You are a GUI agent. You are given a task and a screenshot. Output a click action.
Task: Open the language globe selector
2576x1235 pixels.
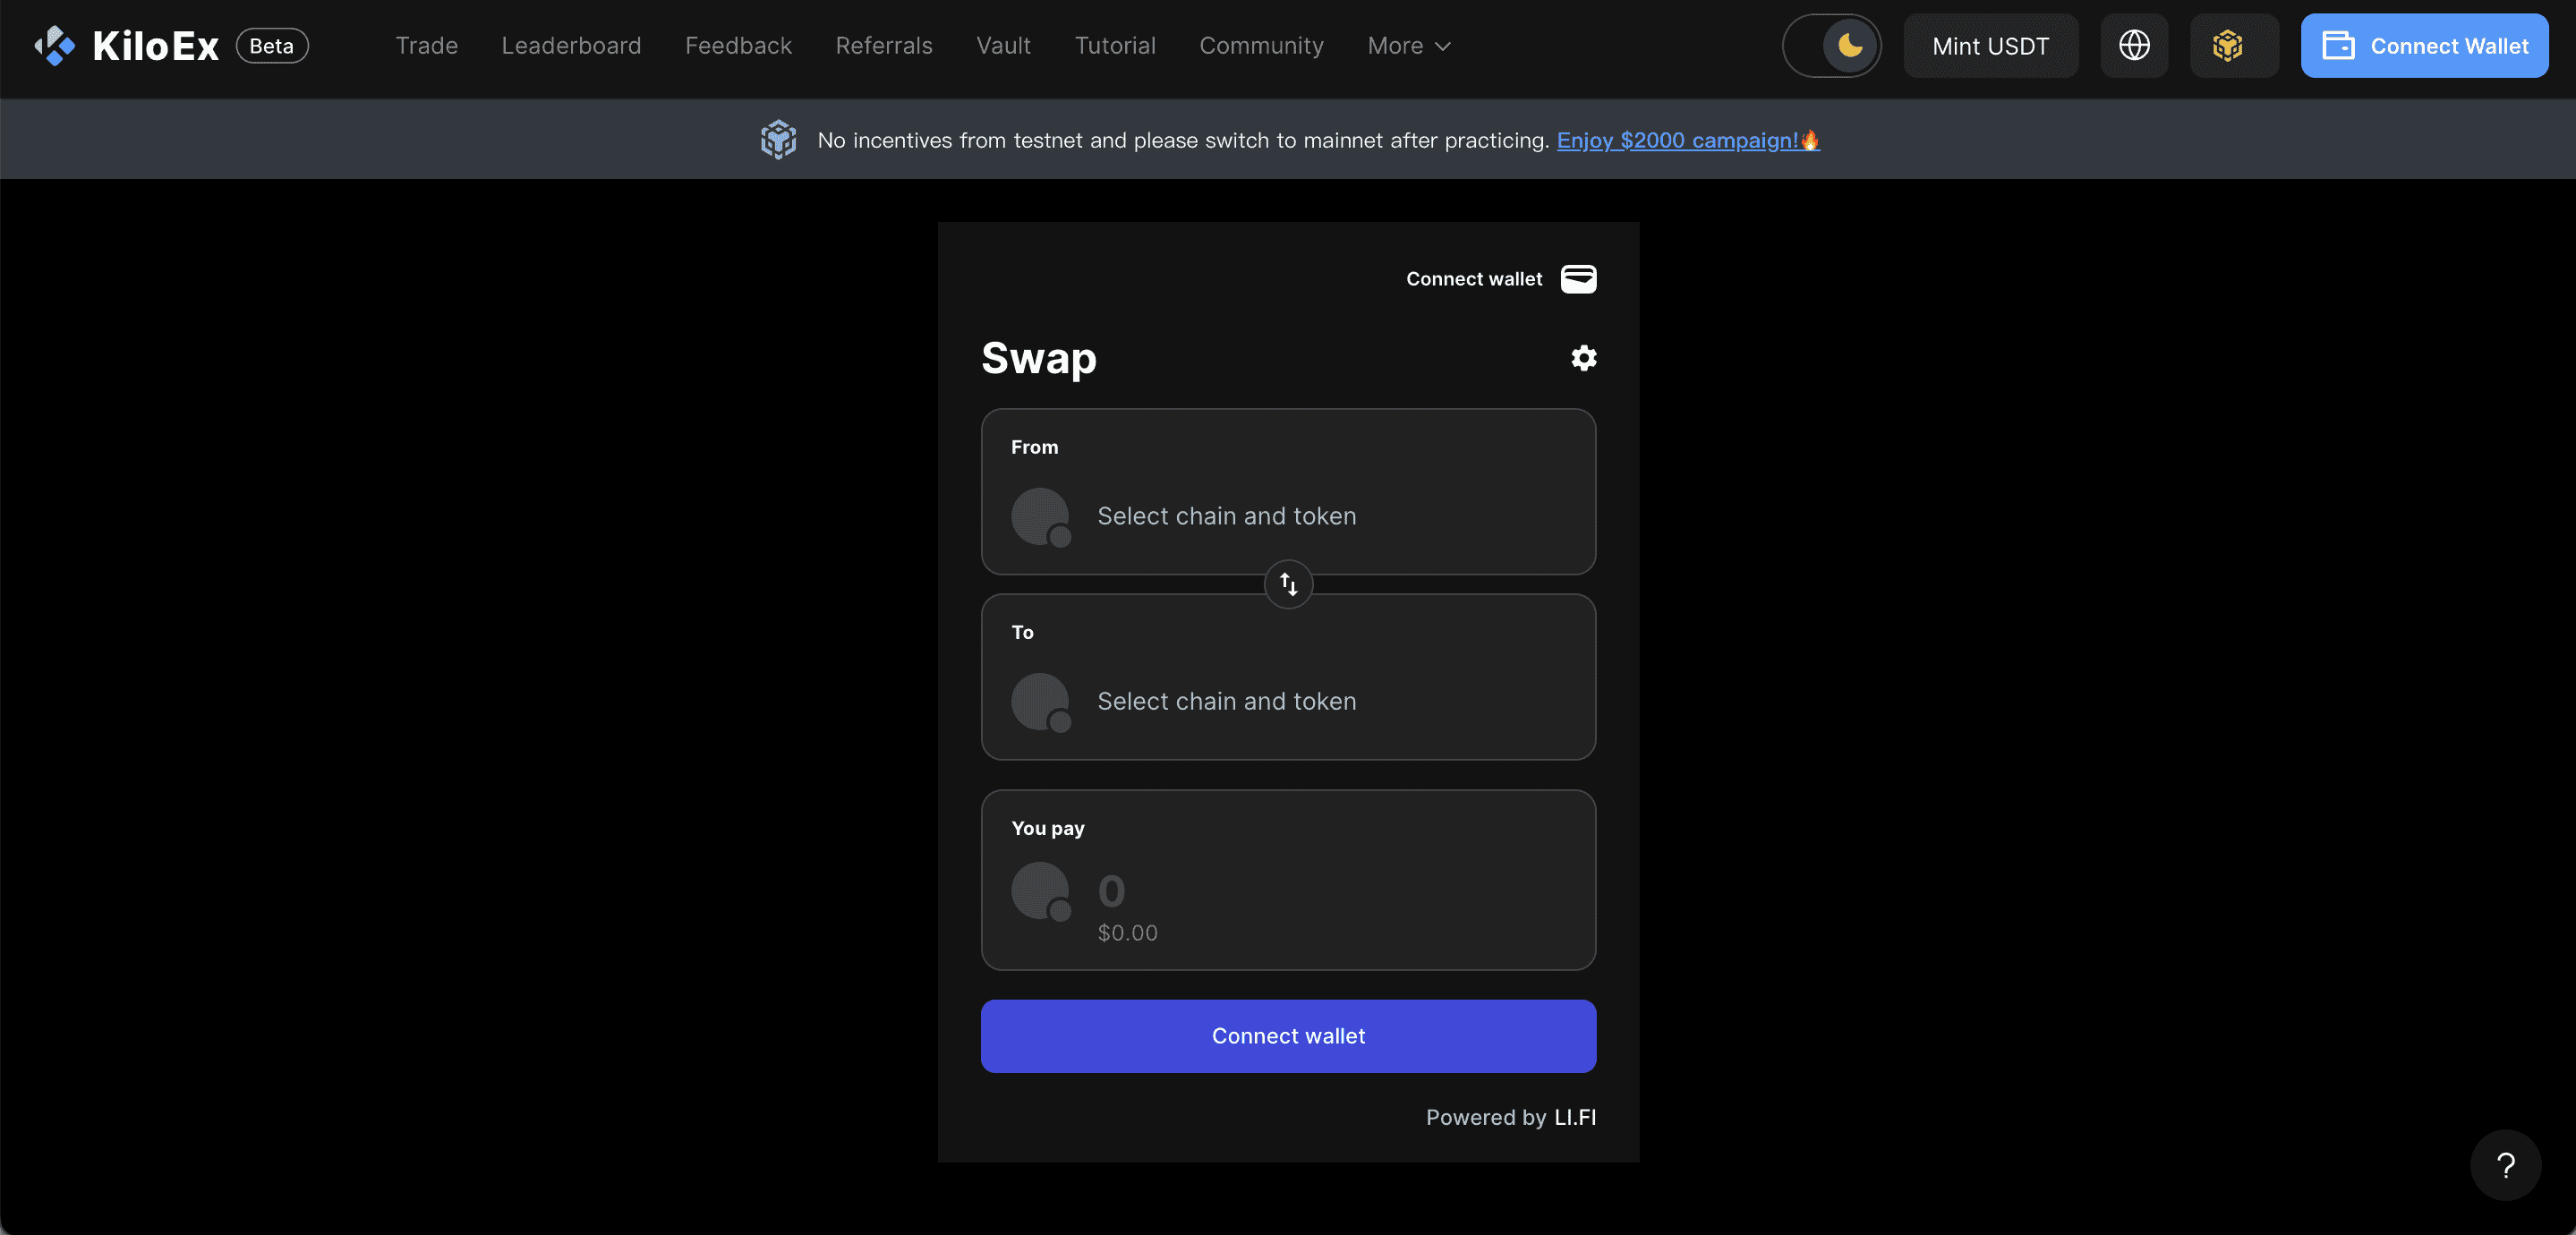click(2134, 46)
